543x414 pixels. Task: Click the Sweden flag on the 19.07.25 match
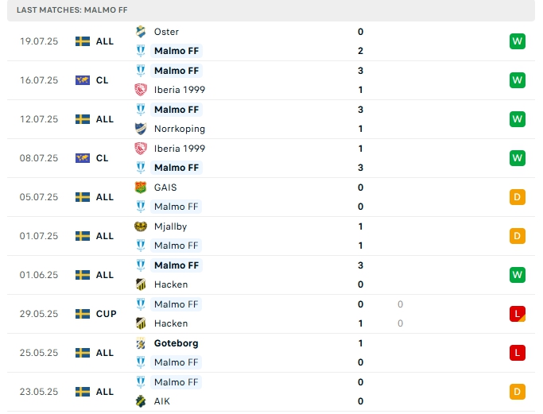pos(83,41)
